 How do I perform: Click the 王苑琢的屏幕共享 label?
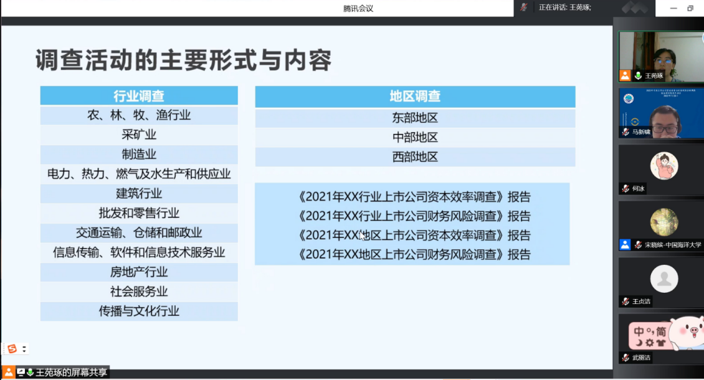point(70,373)
